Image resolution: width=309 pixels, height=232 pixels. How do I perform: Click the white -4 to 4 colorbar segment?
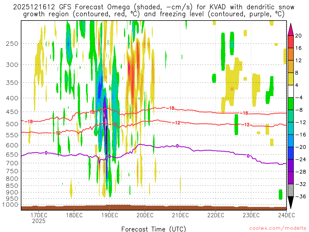(291, 91)
